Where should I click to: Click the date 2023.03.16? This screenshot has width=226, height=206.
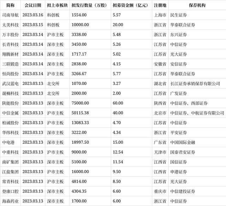[x=33, y=15]
